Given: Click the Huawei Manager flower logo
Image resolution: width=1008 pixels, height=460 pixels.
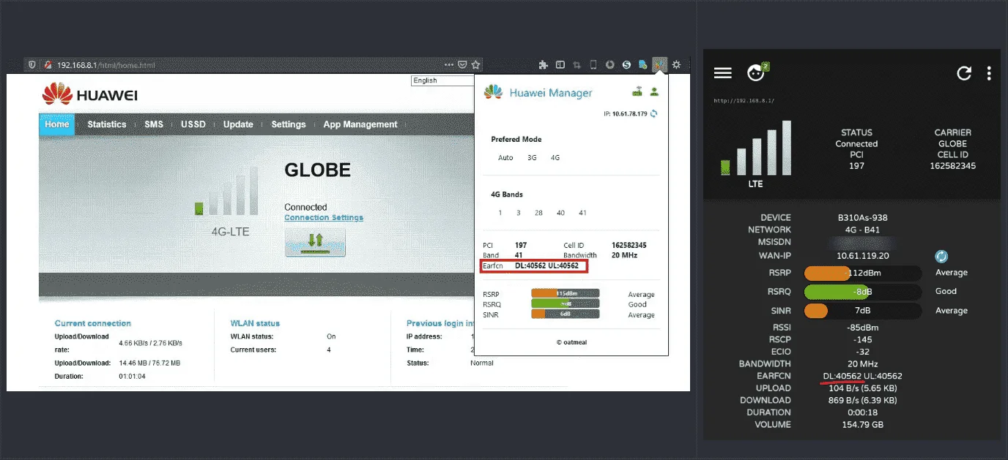Looking at the screenshot, I should 493,92.
